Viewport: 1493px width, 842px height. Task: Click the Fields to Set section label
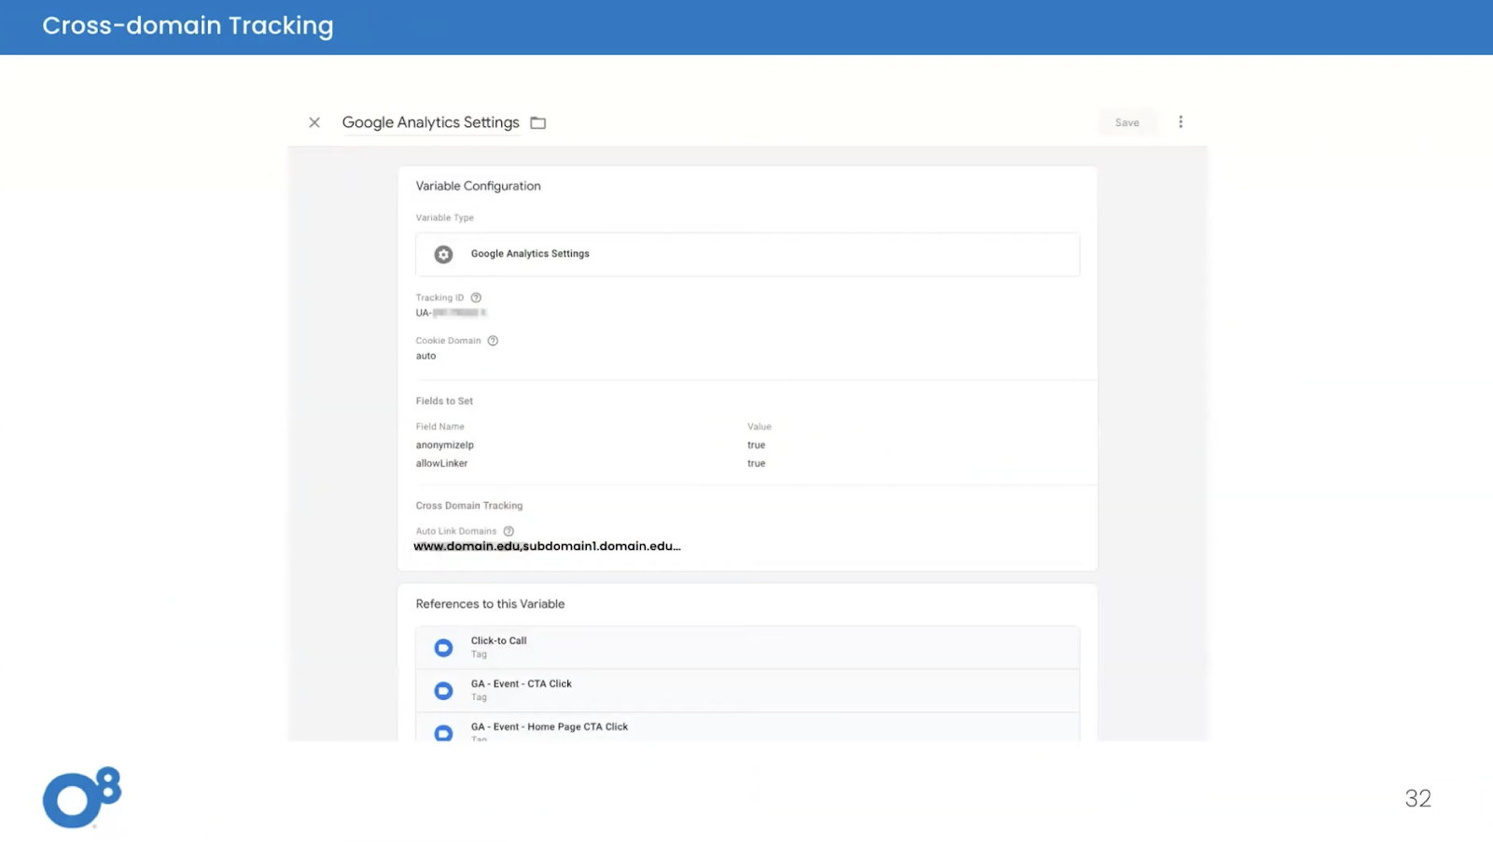point(444,401)
